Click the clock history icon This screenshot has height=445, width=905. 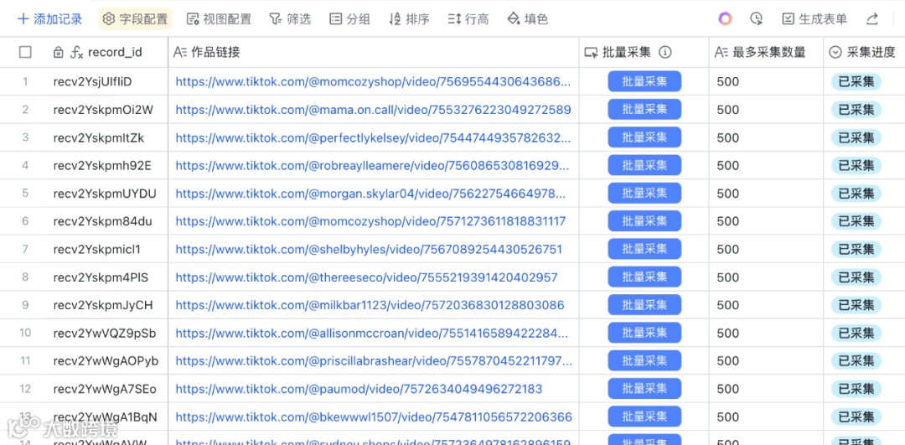[757, 19]
